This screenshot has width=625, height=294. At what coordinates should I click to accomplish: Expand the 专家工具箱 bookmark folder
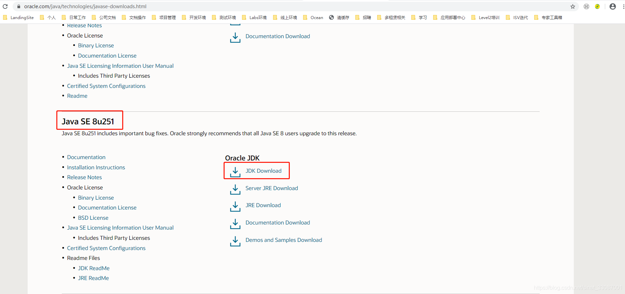pos(548,18)
